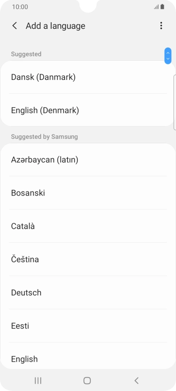This screenshot has height=391, width=176.
Task: Select Deutsch language entry
Action: coord(88,292)
